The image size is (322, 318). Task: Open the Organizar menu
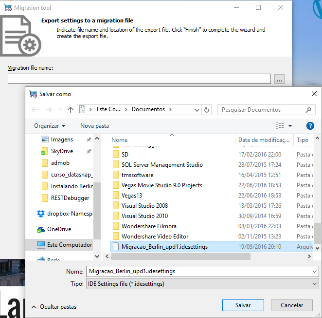tap(50, 126)
